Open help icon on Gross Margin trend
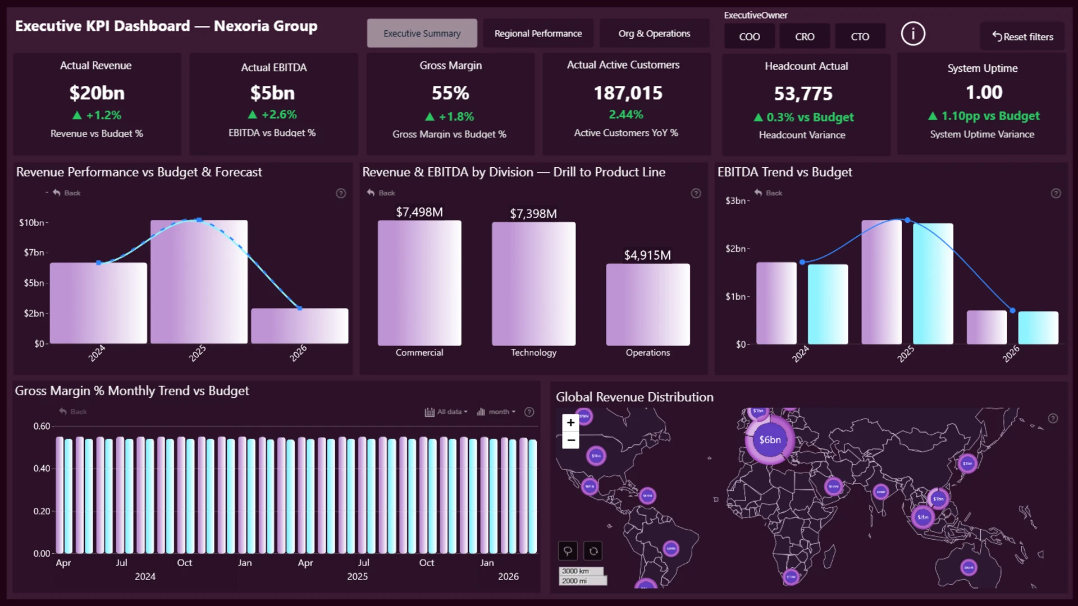Screen dimensions: 1078x606 529,412
